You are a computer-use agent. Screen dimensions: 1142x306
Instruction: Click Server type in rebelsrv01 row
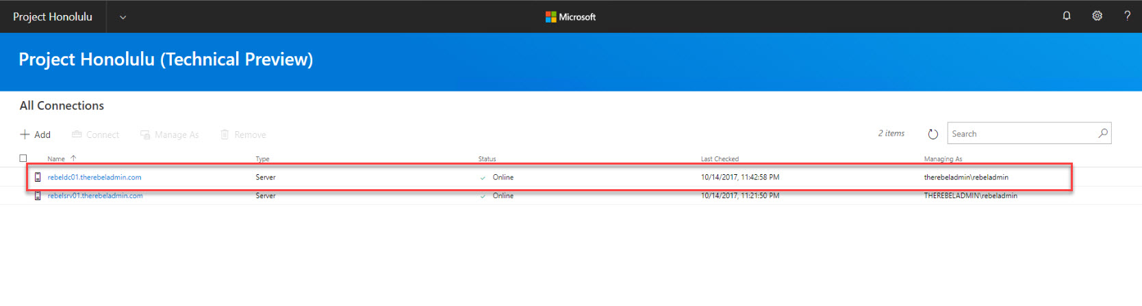[x=266, y=195]
